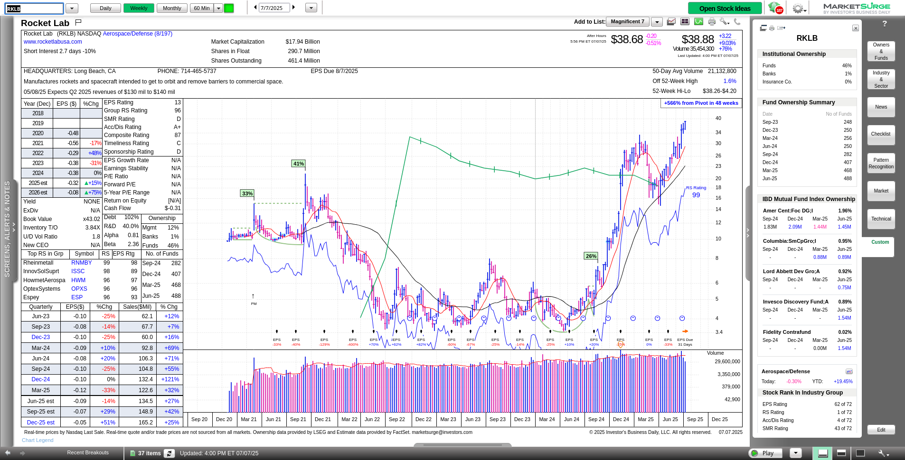Open the Aerospace/Defense (8/197) group link
Screen dimensions: 905x460
(x=138, y=34)
